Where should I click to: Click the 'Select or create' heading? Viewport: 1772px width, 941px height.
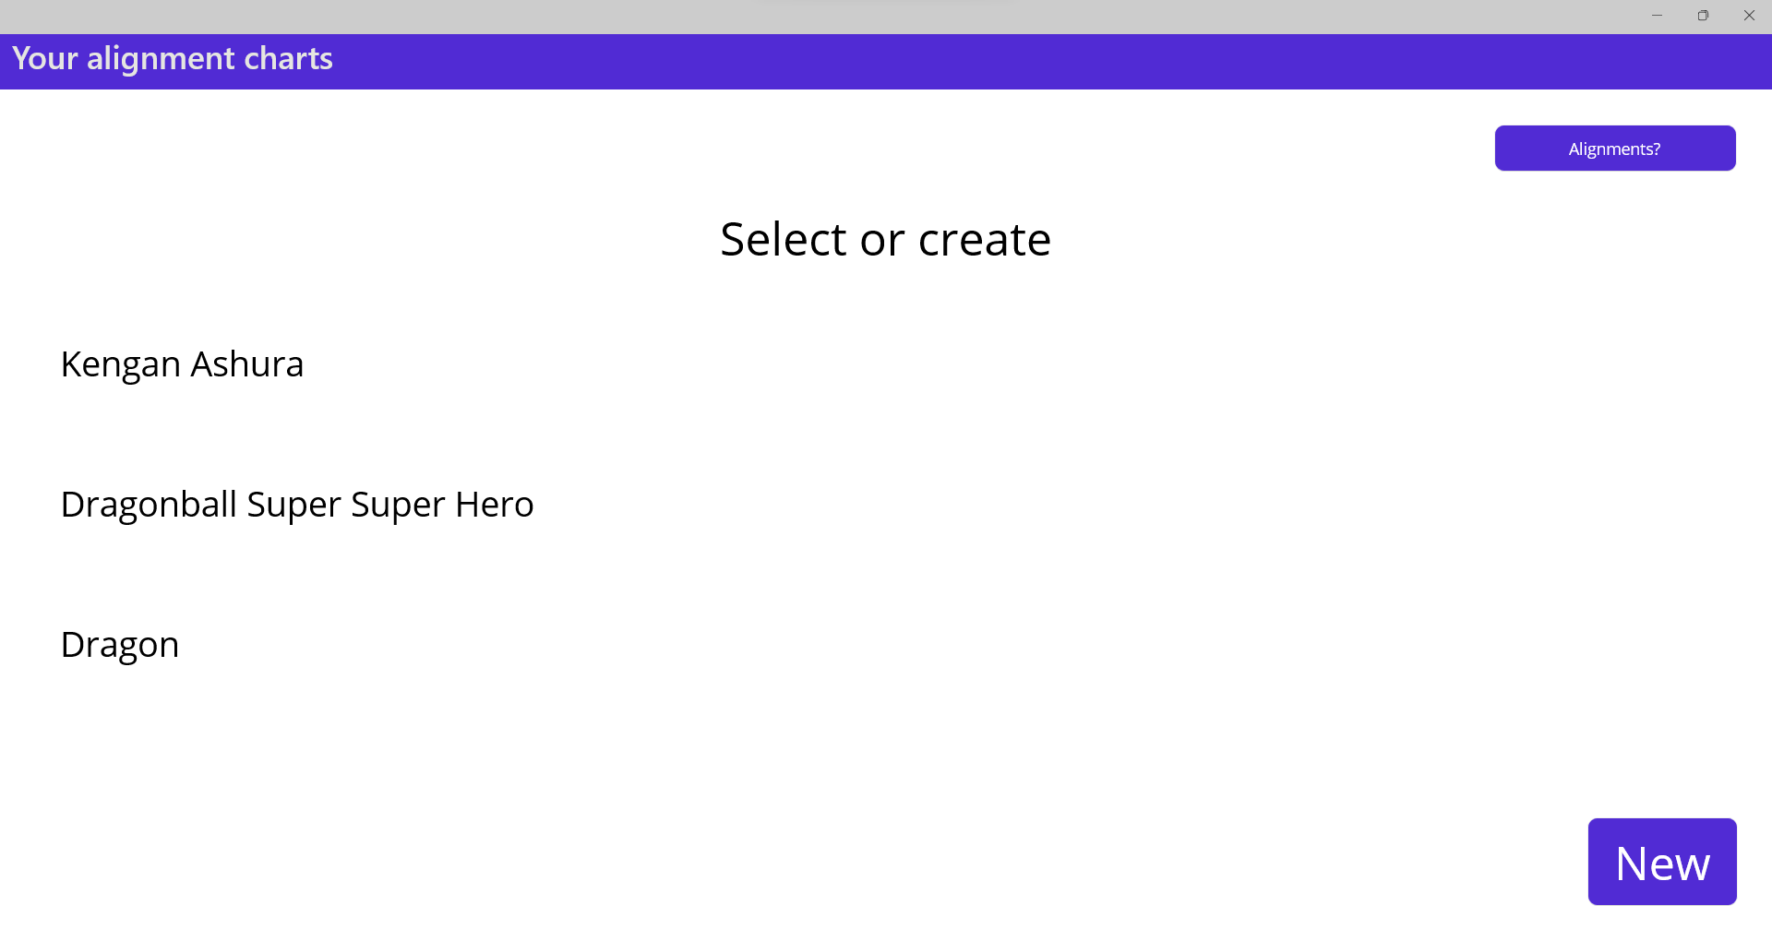[885, 240]
